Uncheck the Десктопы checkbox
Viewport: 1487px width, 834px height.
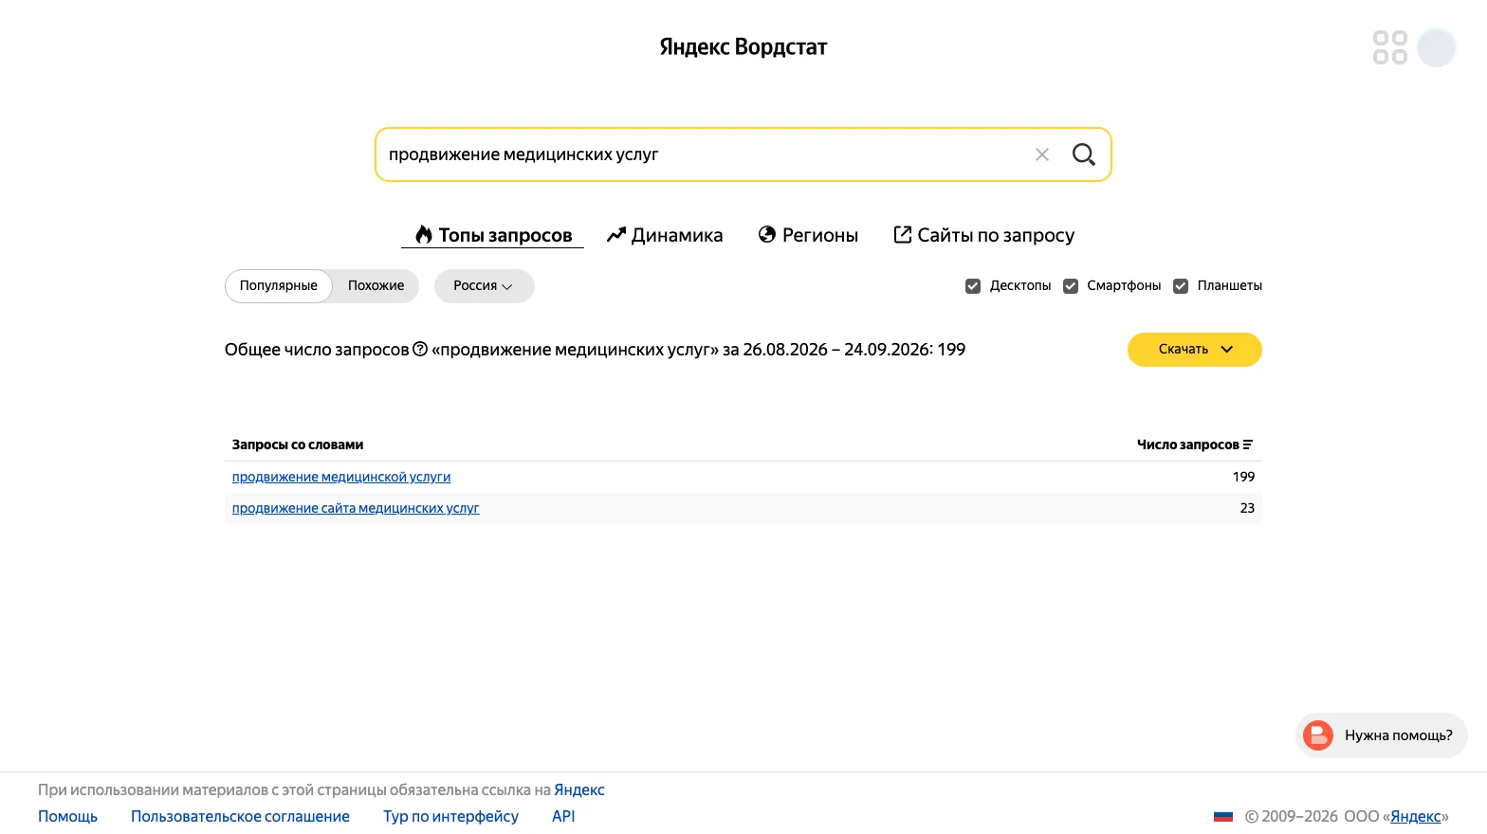click(x=973, y=286)
